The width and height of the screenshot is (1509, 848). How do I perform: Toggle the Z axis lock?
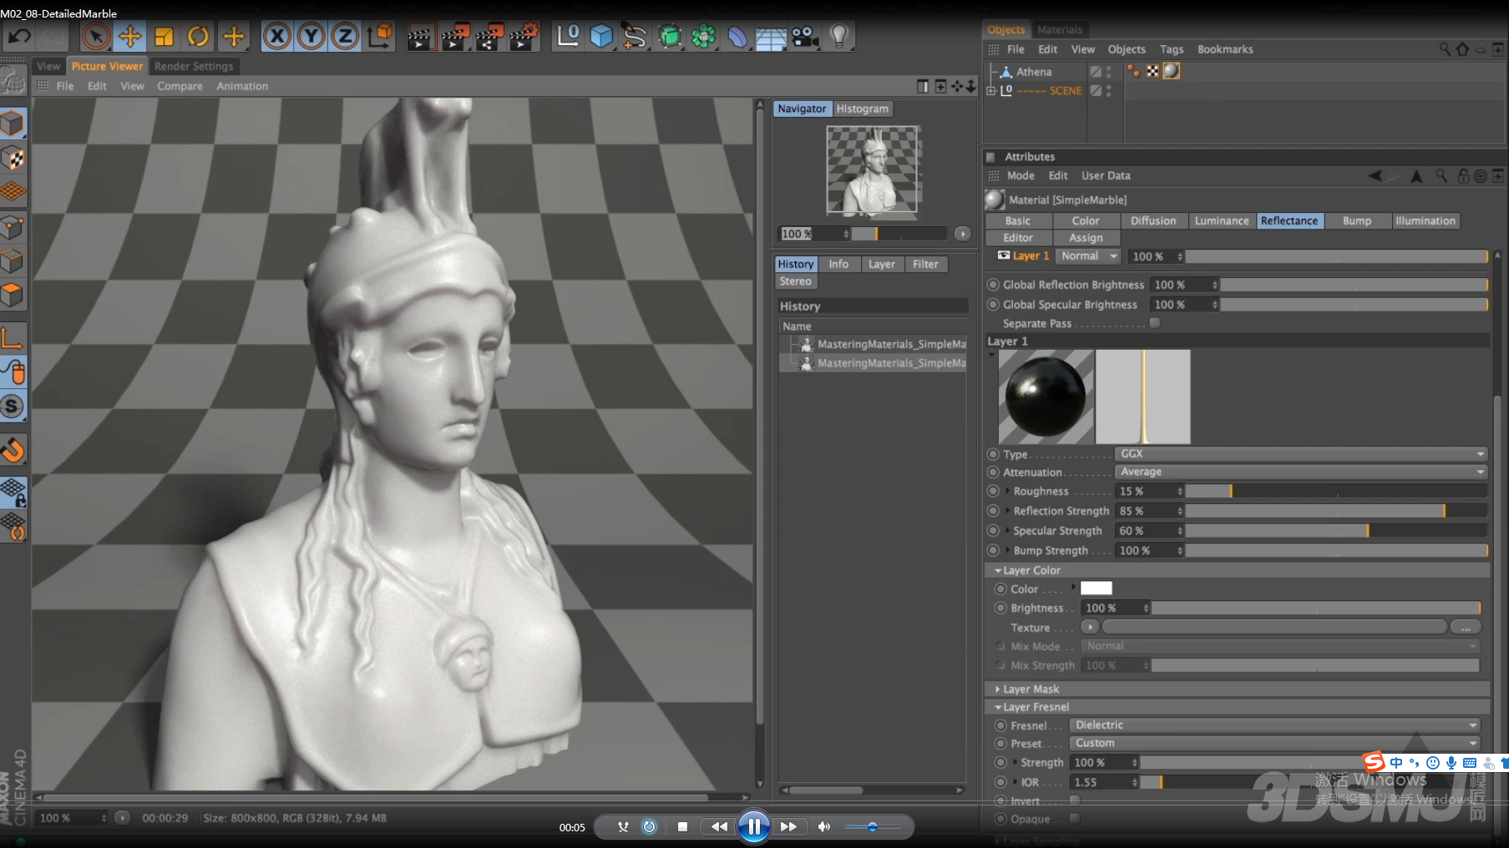coord(345,37)
